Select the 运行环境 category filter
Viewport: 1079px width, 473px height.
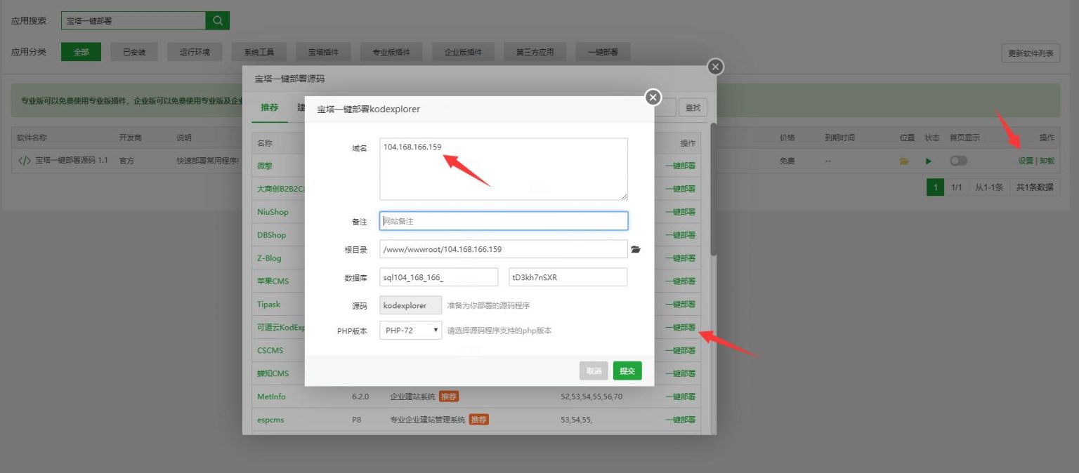click(195, 52)
